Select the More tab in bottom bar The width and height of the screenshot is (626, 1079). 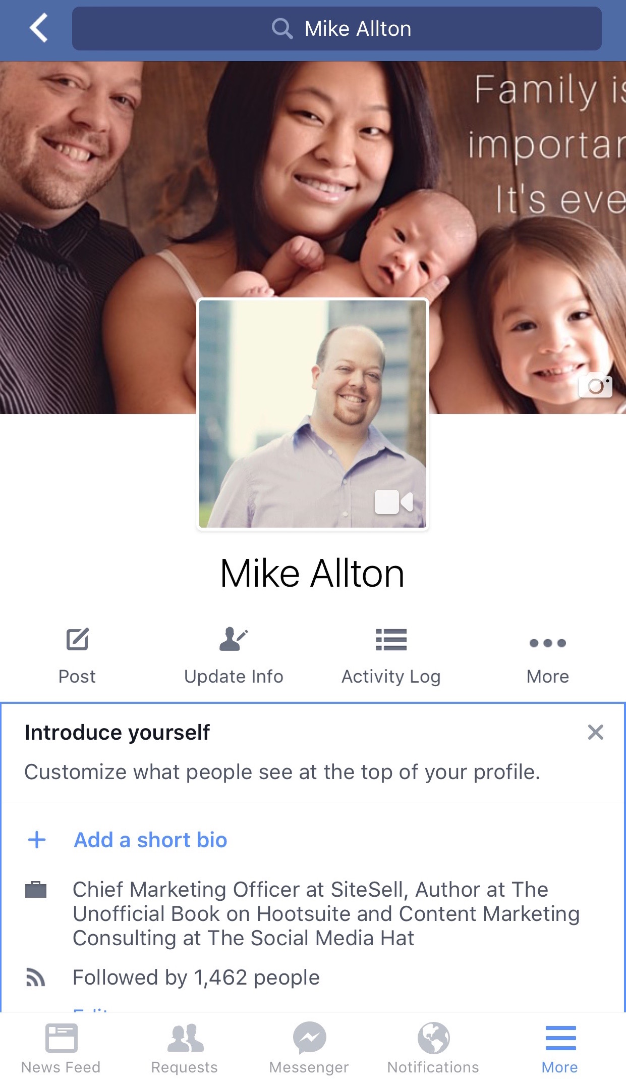coord(560,1048)
